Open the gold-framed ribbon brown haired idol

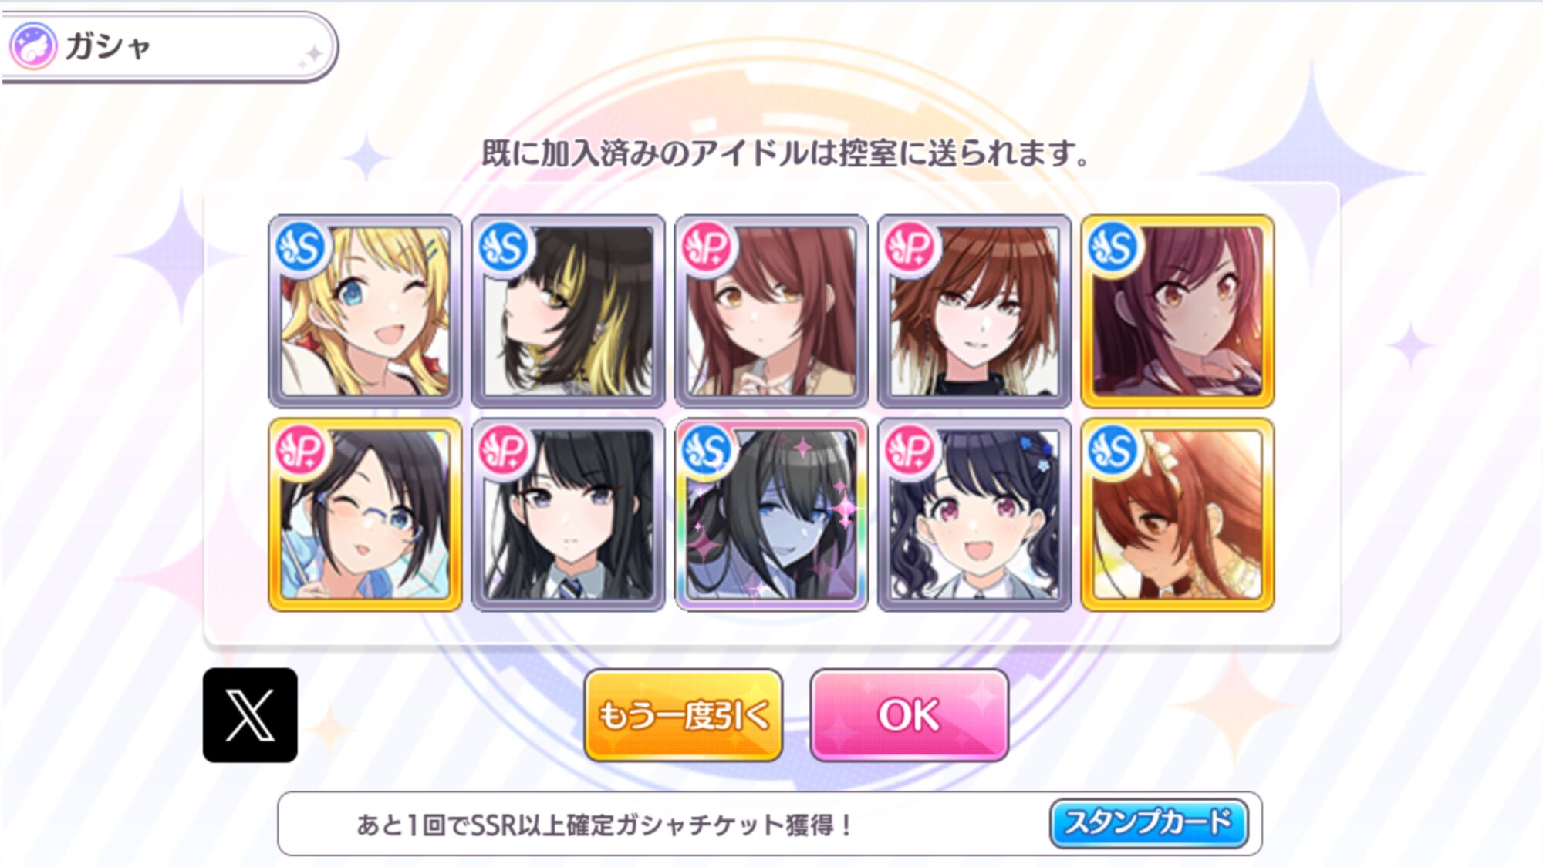(1177, 515)
